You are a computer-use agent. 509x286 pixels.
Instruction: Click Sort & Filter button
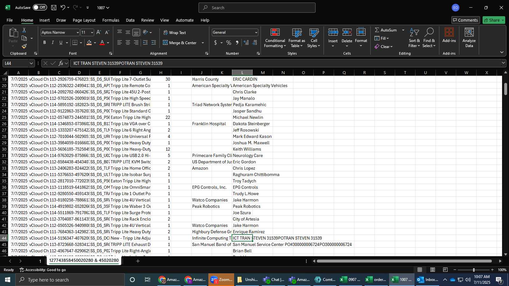(x=414, y=38)
